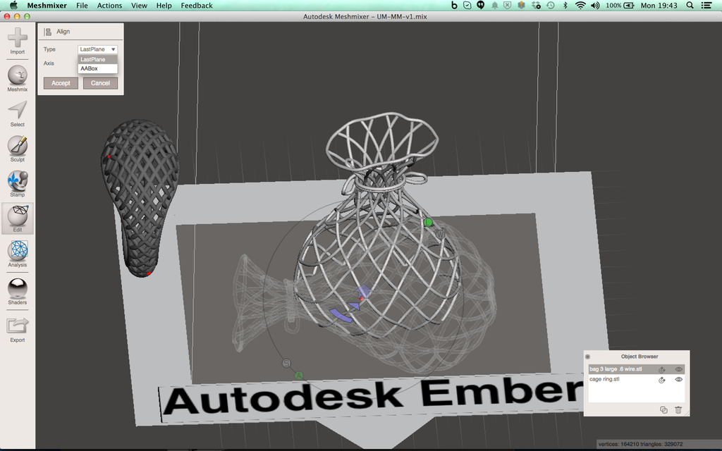Accept the Align operation
The height and width of the screenshot is (451, 722).
[61, 83]
